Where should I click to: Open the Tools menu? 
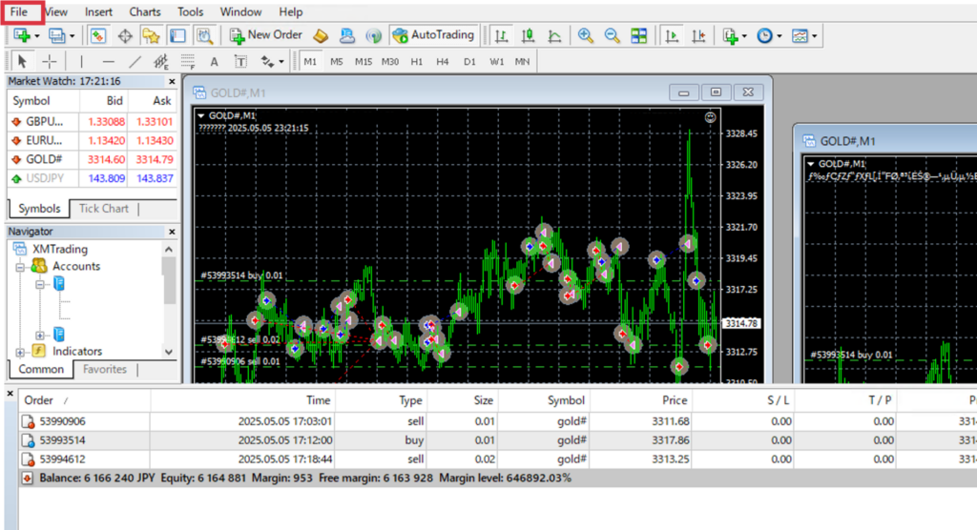tap(190, 11)
